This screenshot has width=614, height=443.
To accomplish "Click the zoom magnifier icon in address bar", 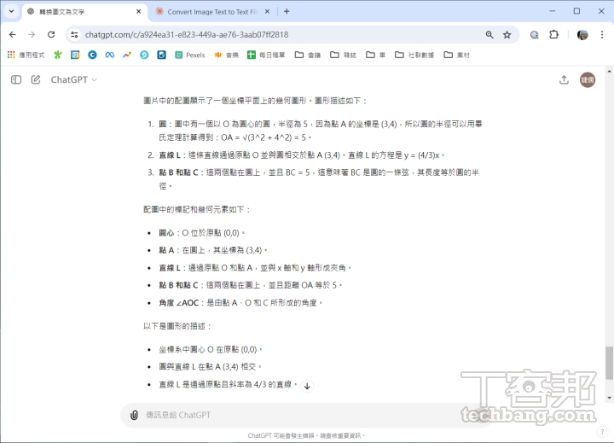I will point(489,34).
